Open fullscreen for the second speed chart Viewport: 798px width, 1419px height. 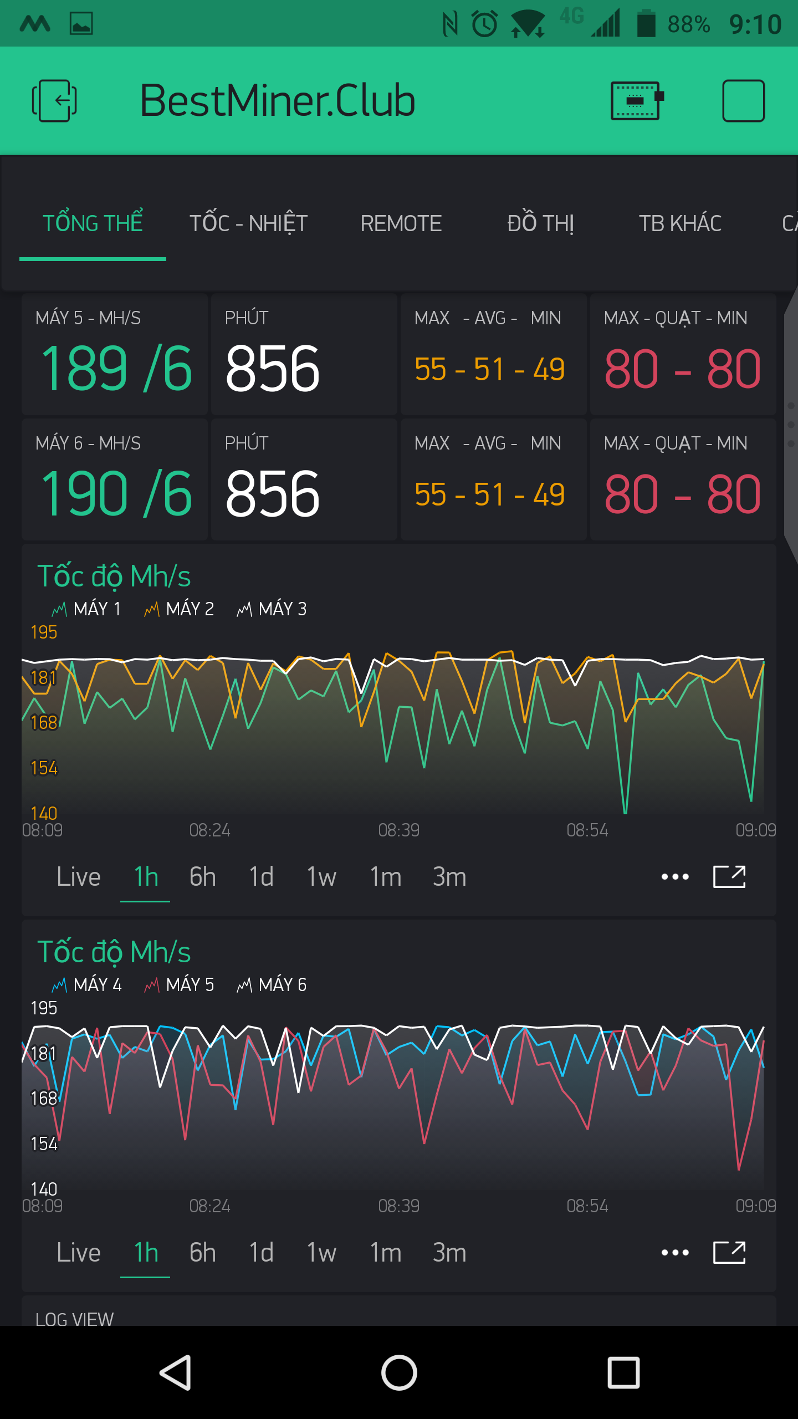[729, 1253]
